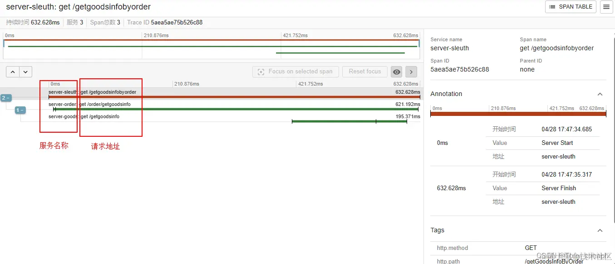Click Focus on selected span button
The image size is (615, 264).
pyautogui.click(x=295, y=72)
